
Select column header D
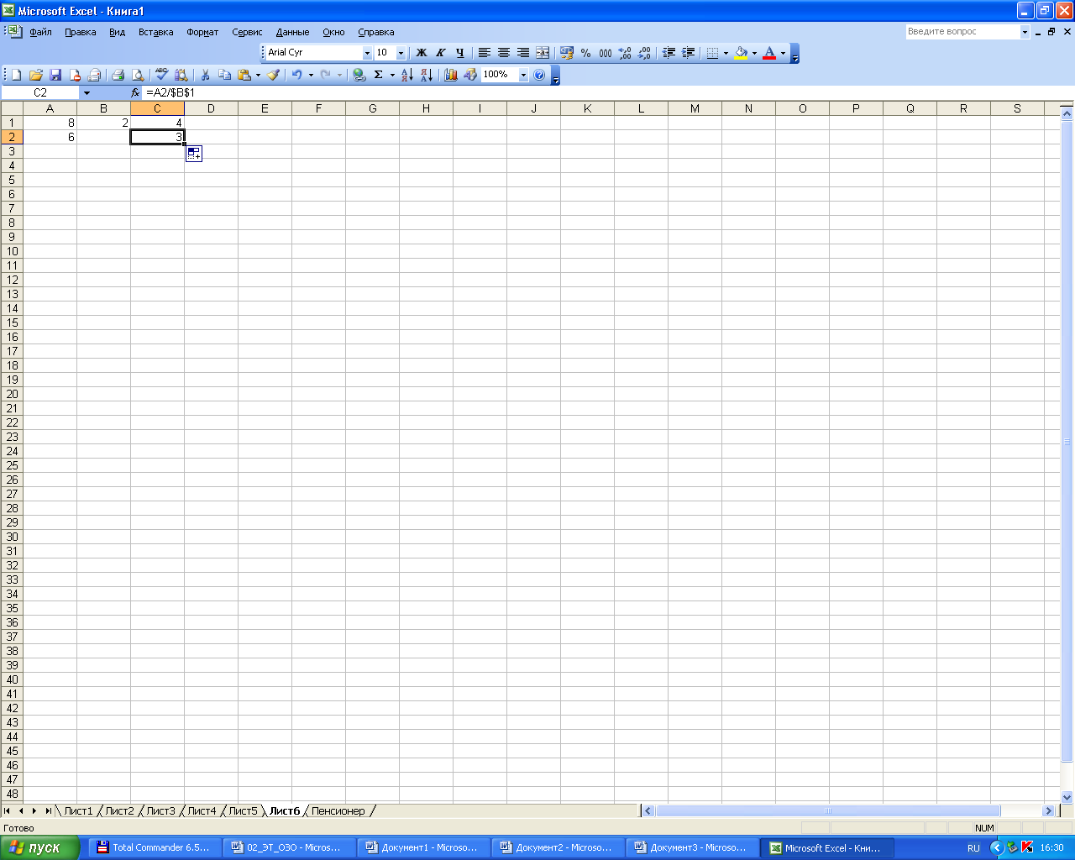coord(211,108)
